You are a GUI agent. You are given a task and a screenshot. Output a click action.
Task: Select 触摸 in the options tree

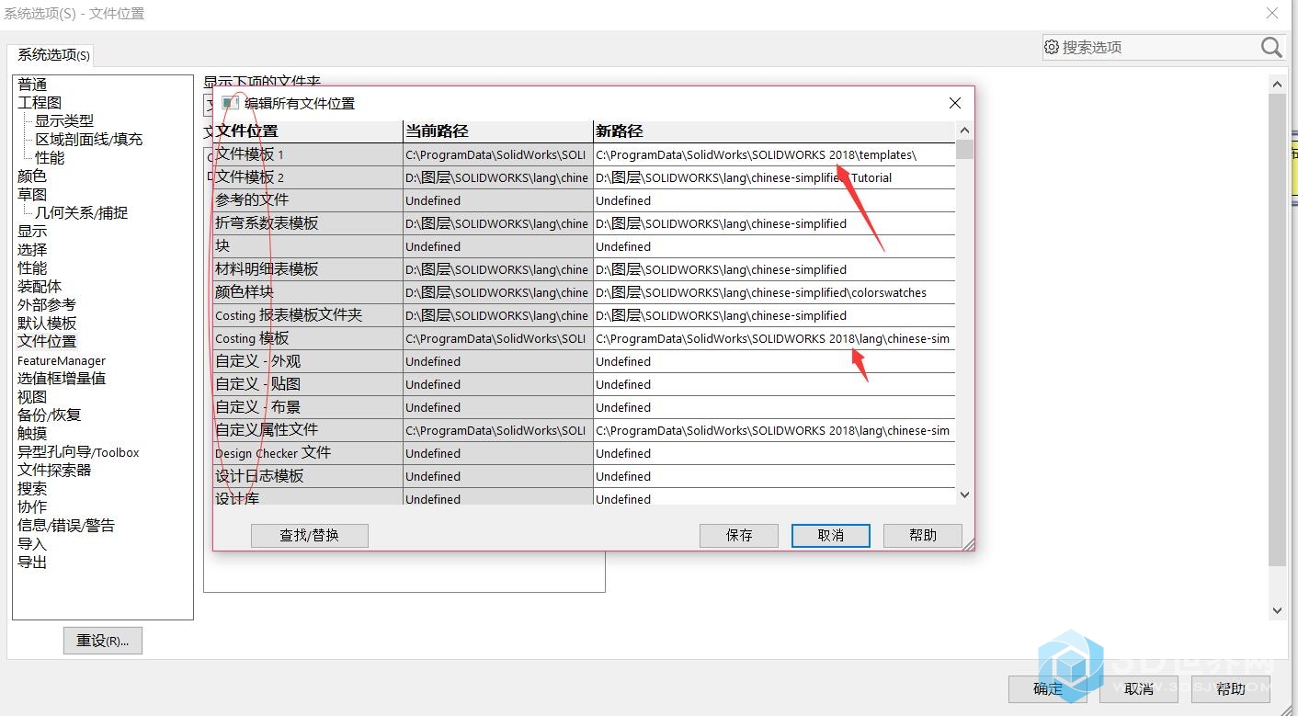(32, 434)
